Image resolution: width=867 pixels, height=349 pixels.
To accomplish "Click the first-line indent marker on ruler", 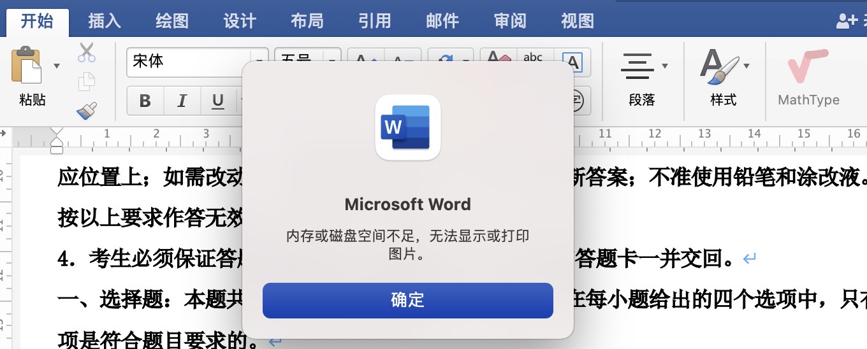I will pyautogui.click(x=57, y=130).
